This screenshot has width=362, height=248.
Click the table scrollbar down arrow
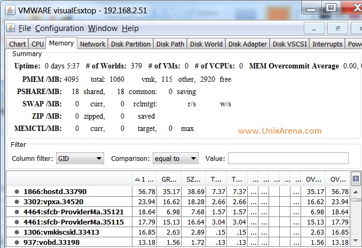coord(356,241)
